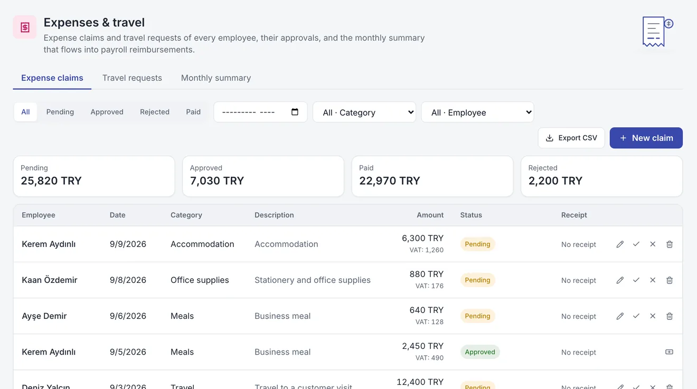Click the Office supplies category cell
Screen dimensions: 697x389
click(x=200, y=280)
